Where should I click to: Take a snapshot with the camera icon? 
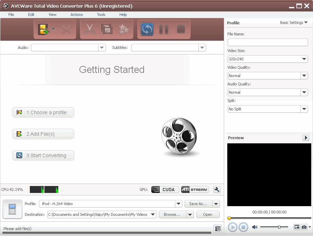pos(304,227)
